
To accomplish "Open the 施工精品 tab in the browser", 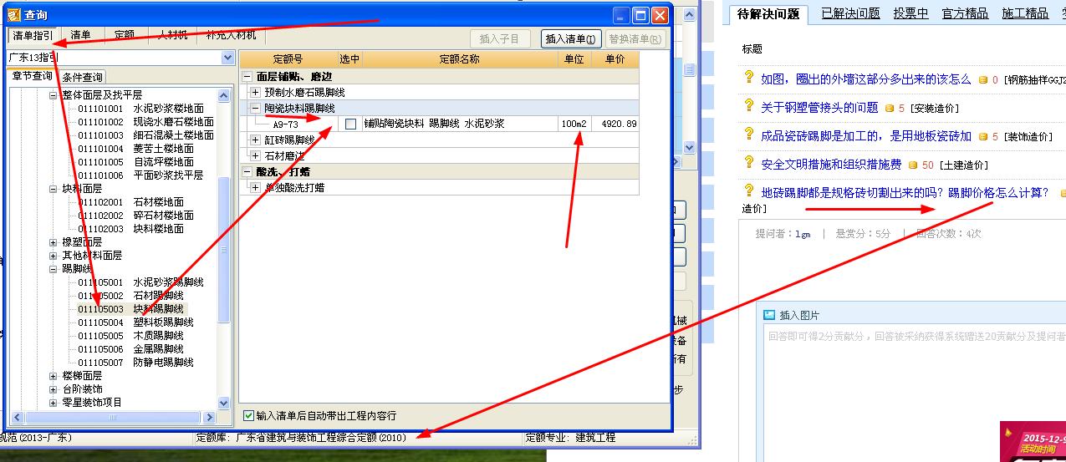I will click(1025, 13).
